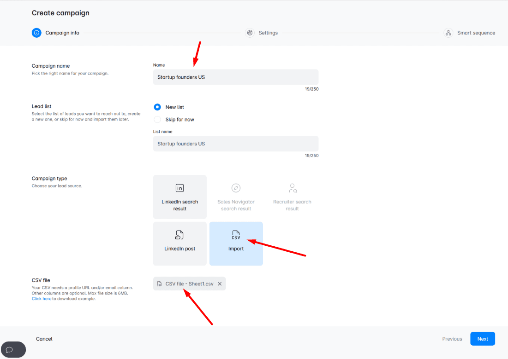The width and height of the screenshot is (508, 359).
Task: Go to the Smart sequence step label
Action: click(476, 33)
